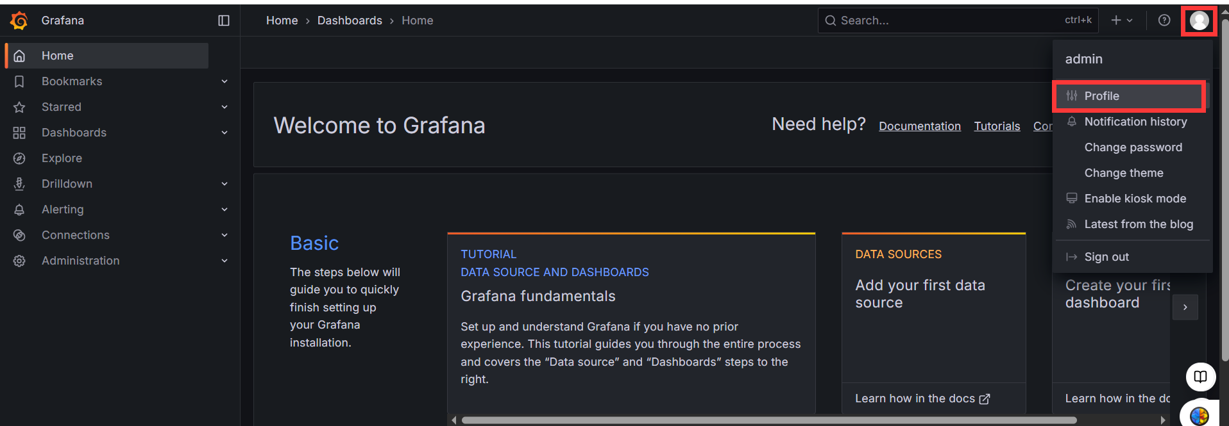Click the blog RSS feed icon
The height and width of the screenshot is (426, 1229).
click(x=1072, y=224)
